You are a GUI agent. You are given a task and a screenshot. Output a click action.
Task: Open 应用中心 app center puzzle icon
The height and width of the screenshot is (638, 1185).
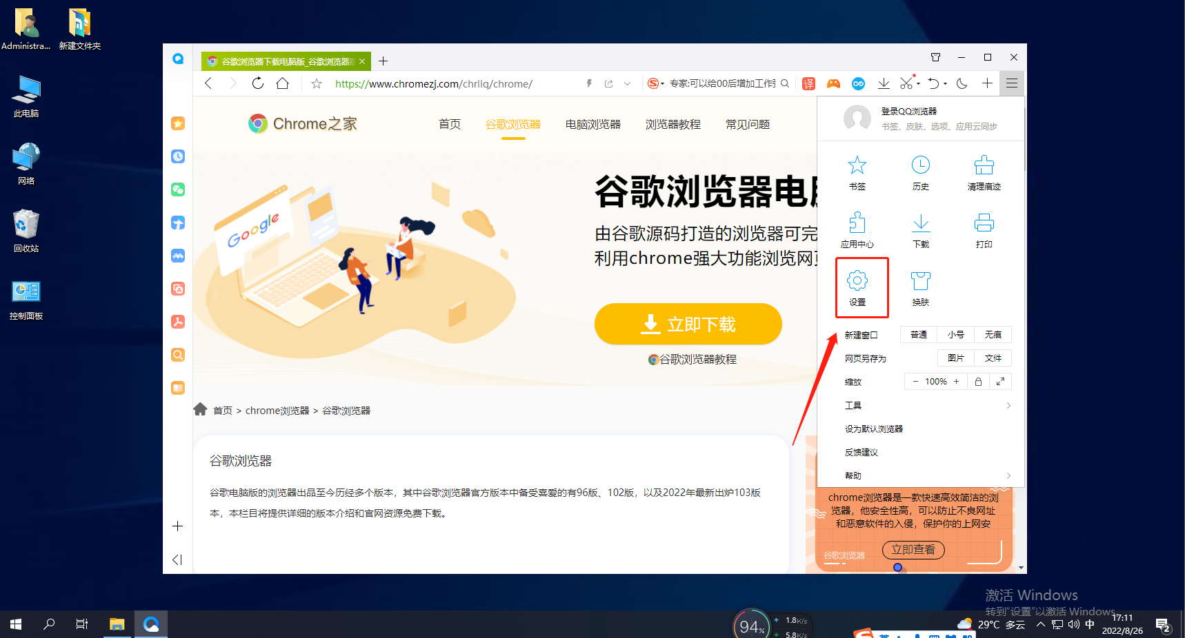[x=857, y=231]
